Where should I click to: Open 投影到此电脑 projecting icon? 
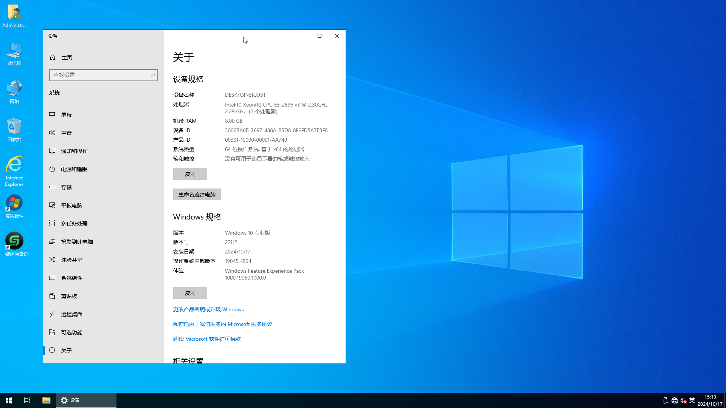(x=52, y=241)
